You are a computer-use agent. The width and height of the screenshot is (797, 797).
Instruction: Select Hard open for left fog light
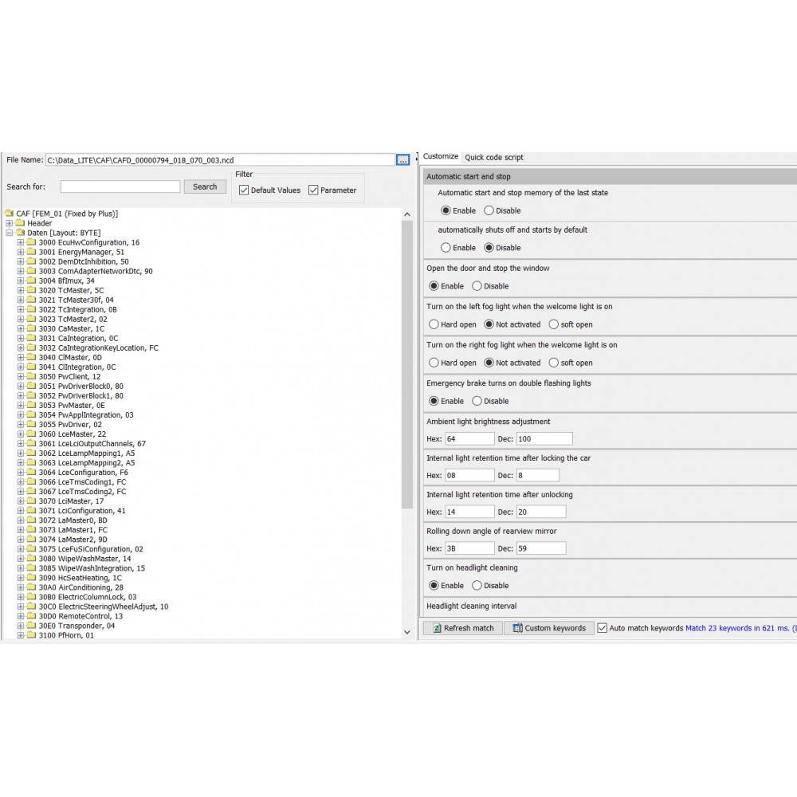(x=434, y=324)
